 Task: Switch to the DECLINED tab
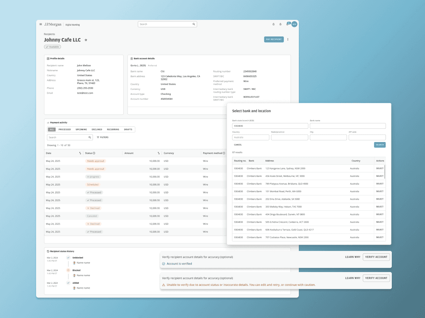click(97, 130)
